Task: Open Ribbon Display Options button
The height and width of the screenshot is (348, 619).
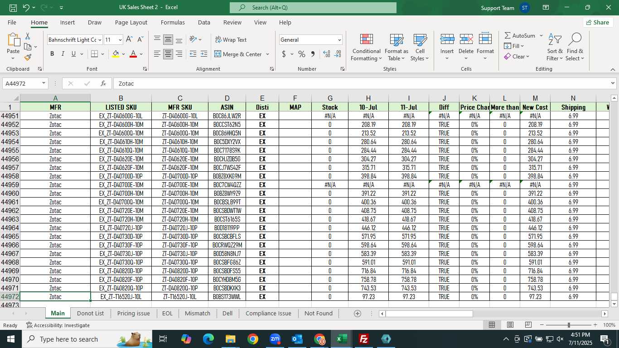Action: [x=546, y=8]
